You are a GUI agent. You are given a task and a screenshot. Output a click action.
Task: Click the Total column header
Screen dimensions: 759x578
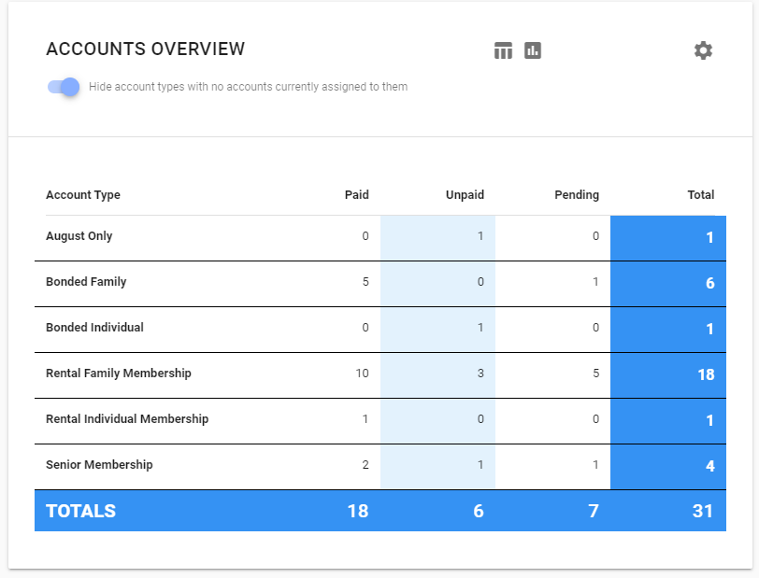[x=701, y=195]
